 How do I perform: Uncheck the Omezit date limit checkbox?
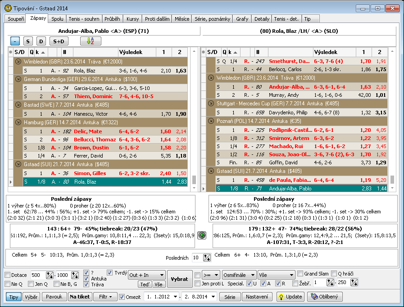tap(122, 297)
